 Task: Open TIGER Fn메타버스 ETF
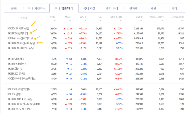[17, 64]
